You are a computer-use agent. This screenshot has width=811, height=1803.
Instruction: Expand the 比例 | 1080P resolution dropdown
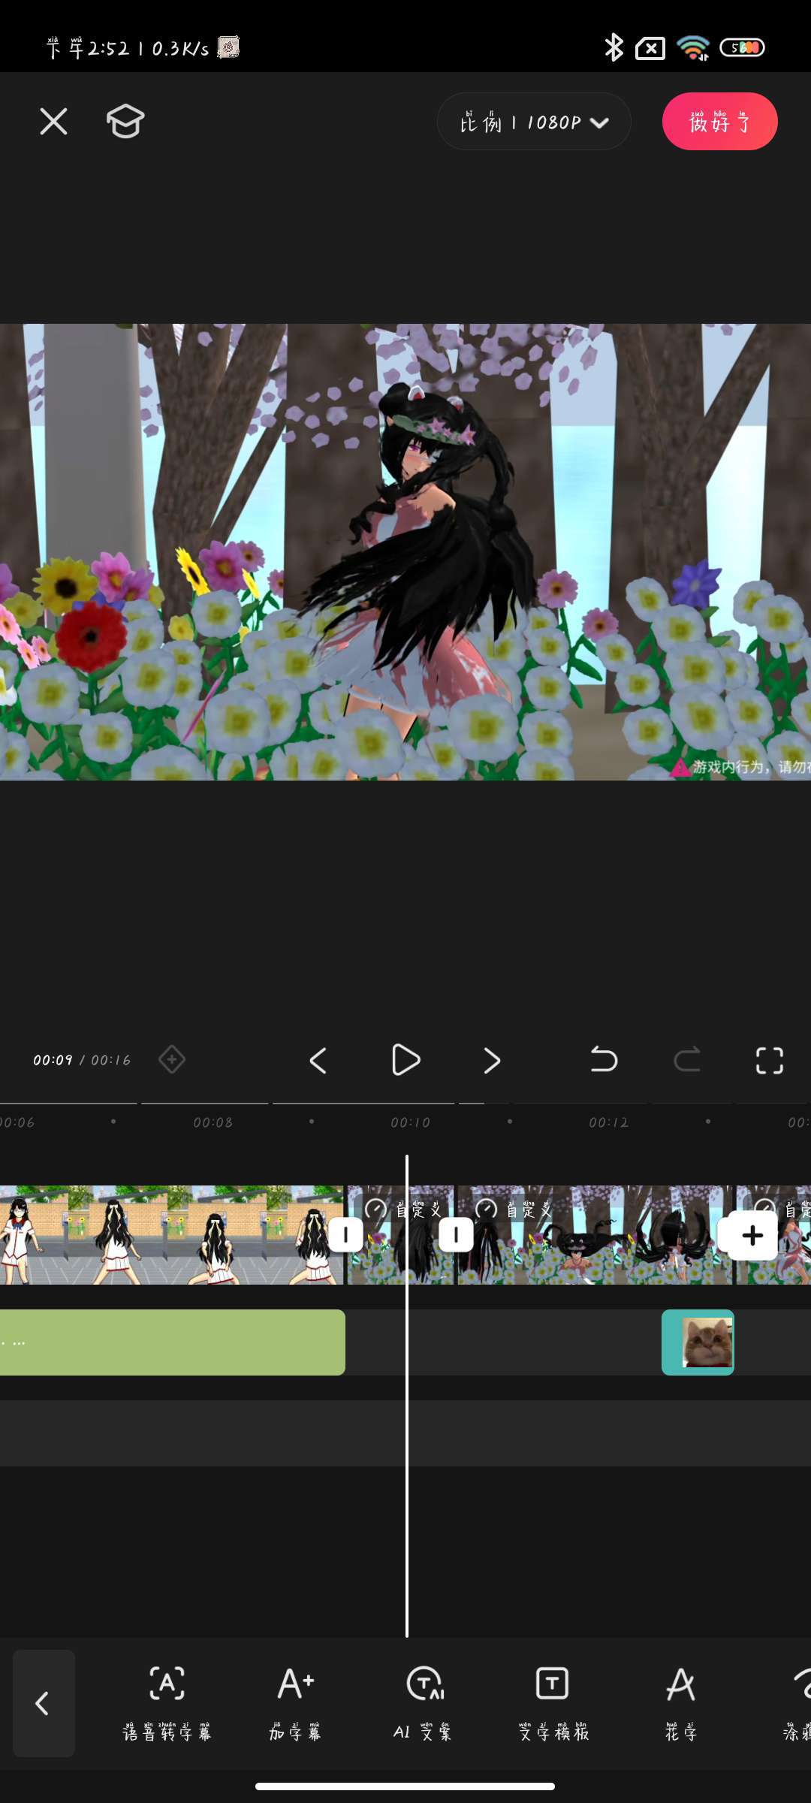(533, 122)
